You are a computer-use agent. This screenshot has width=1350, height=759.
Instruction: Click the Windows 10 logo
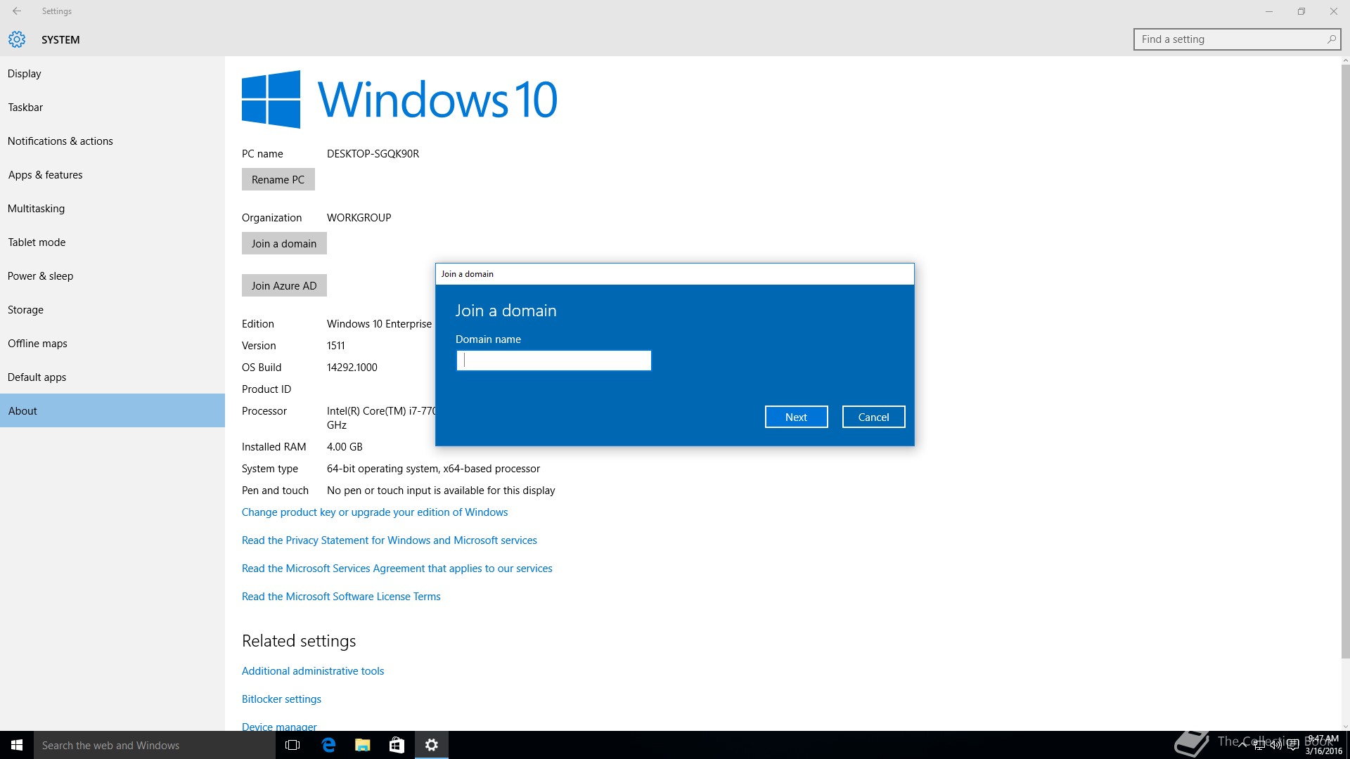click(399, 99)
